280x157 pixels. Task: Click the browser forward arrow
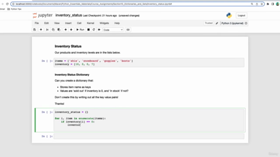(2, 4)
